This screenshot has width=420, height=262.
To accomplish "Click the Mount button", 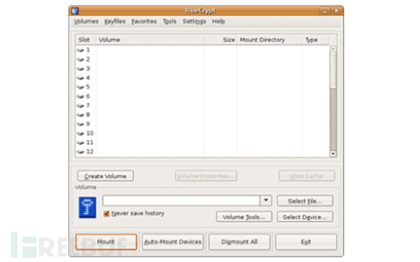I will pos(106,242).
